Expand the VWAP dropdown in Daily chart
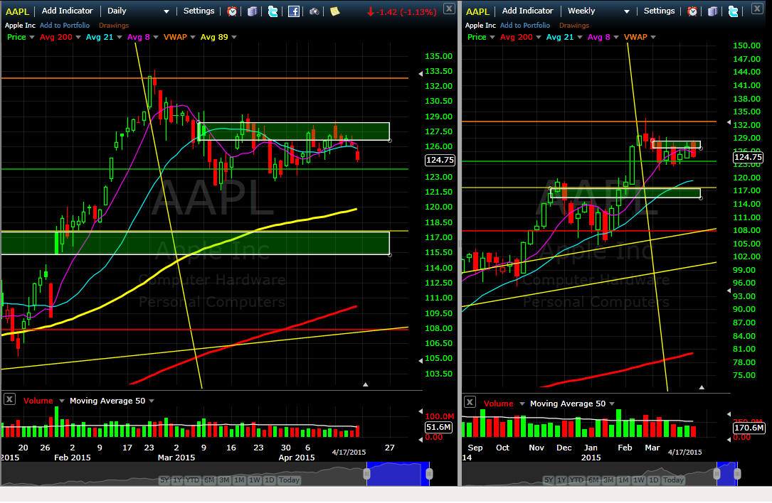This screenshot has height=503, width=772. pos(193,38)
